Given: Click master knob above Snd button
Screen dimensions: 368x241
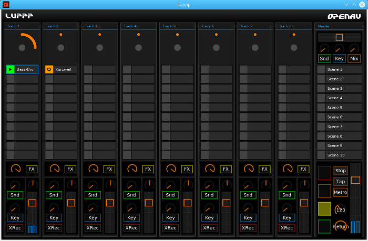Looking at the screenshot, I should pyautogui.click(x=324, y=49).
